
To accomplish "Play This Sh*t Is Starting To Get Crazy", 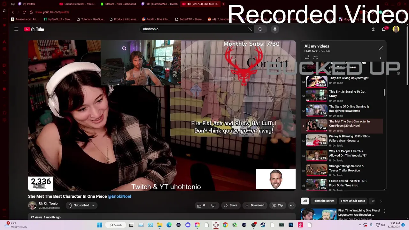I will pyautogui.click(x=342, y=96).
